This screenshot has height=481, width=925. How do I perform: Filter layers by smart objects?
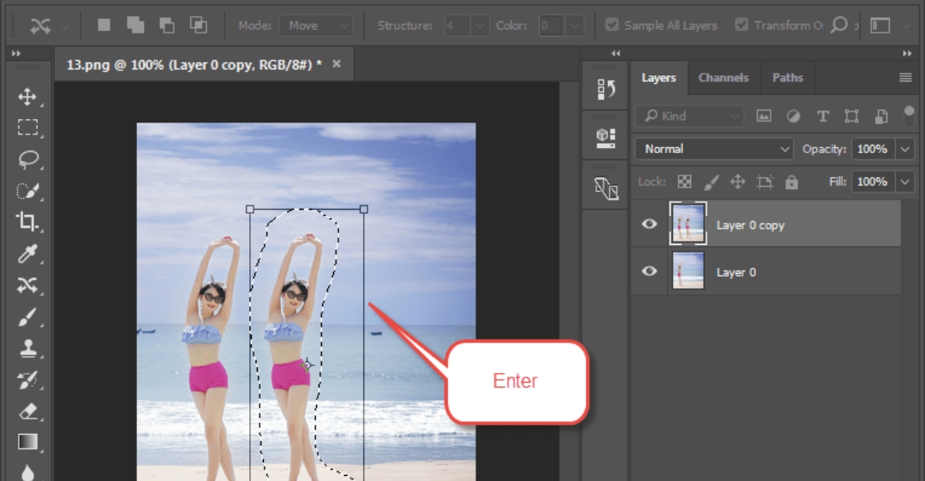(x=880, y=116)
